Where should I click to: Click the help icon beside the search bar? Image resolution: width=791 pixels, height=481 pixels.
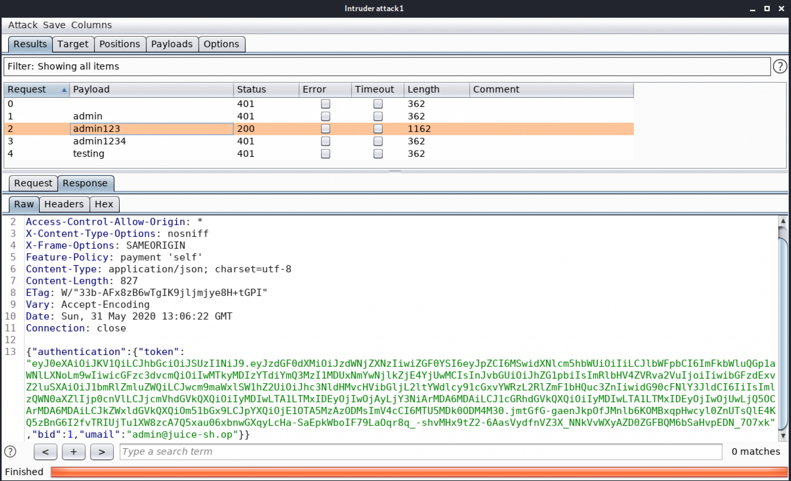point(10,451)
